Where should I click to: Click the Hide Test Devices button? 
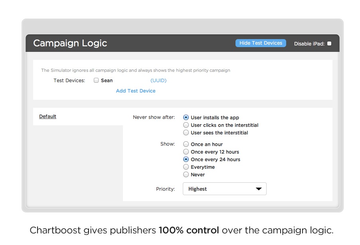click(261, 43)
